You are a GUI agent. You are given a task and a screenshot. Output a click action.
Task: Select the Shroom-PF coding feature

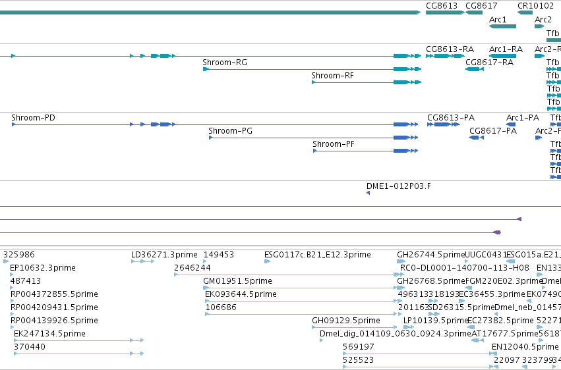pos(365,151)
